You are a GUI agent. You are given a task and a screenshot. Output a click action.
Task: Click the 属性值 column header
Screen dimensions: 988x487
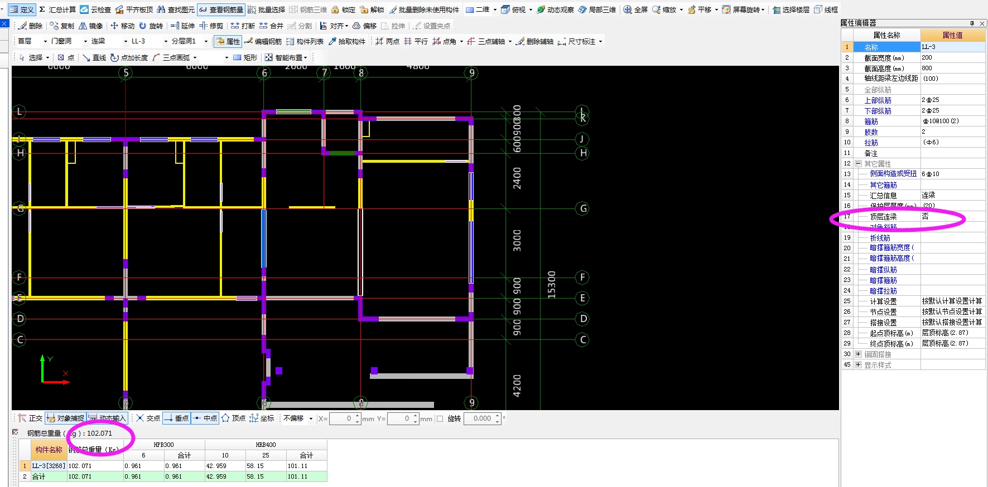click(x=952, y=35)
